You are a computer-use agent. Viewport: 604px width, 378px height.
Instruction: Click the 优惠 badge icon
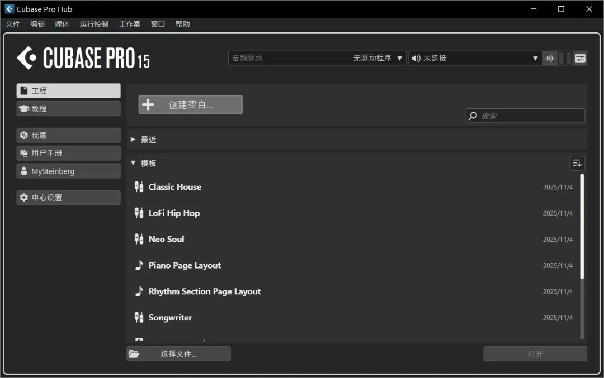24,135
